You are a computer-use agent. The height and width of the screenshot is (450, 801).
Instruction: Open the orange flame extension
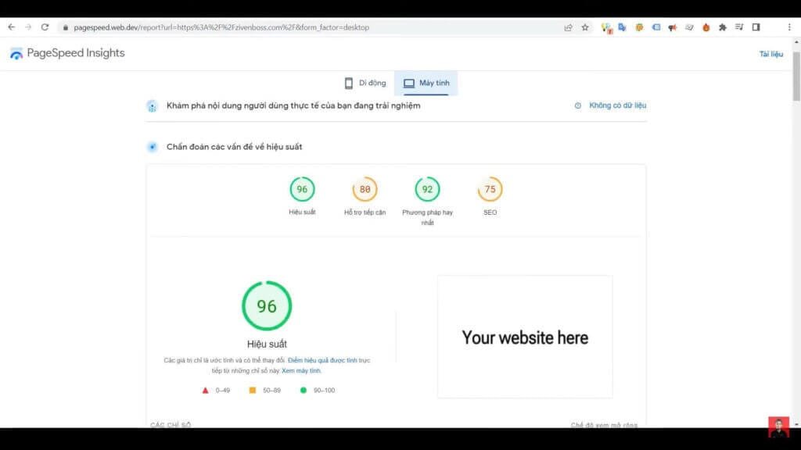click(x=706, y=27)
